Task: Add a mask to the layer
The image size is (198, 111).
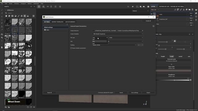Action: [178, 10]
